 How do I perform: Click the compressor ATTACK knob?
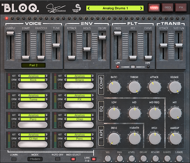[x=154, y=87]
